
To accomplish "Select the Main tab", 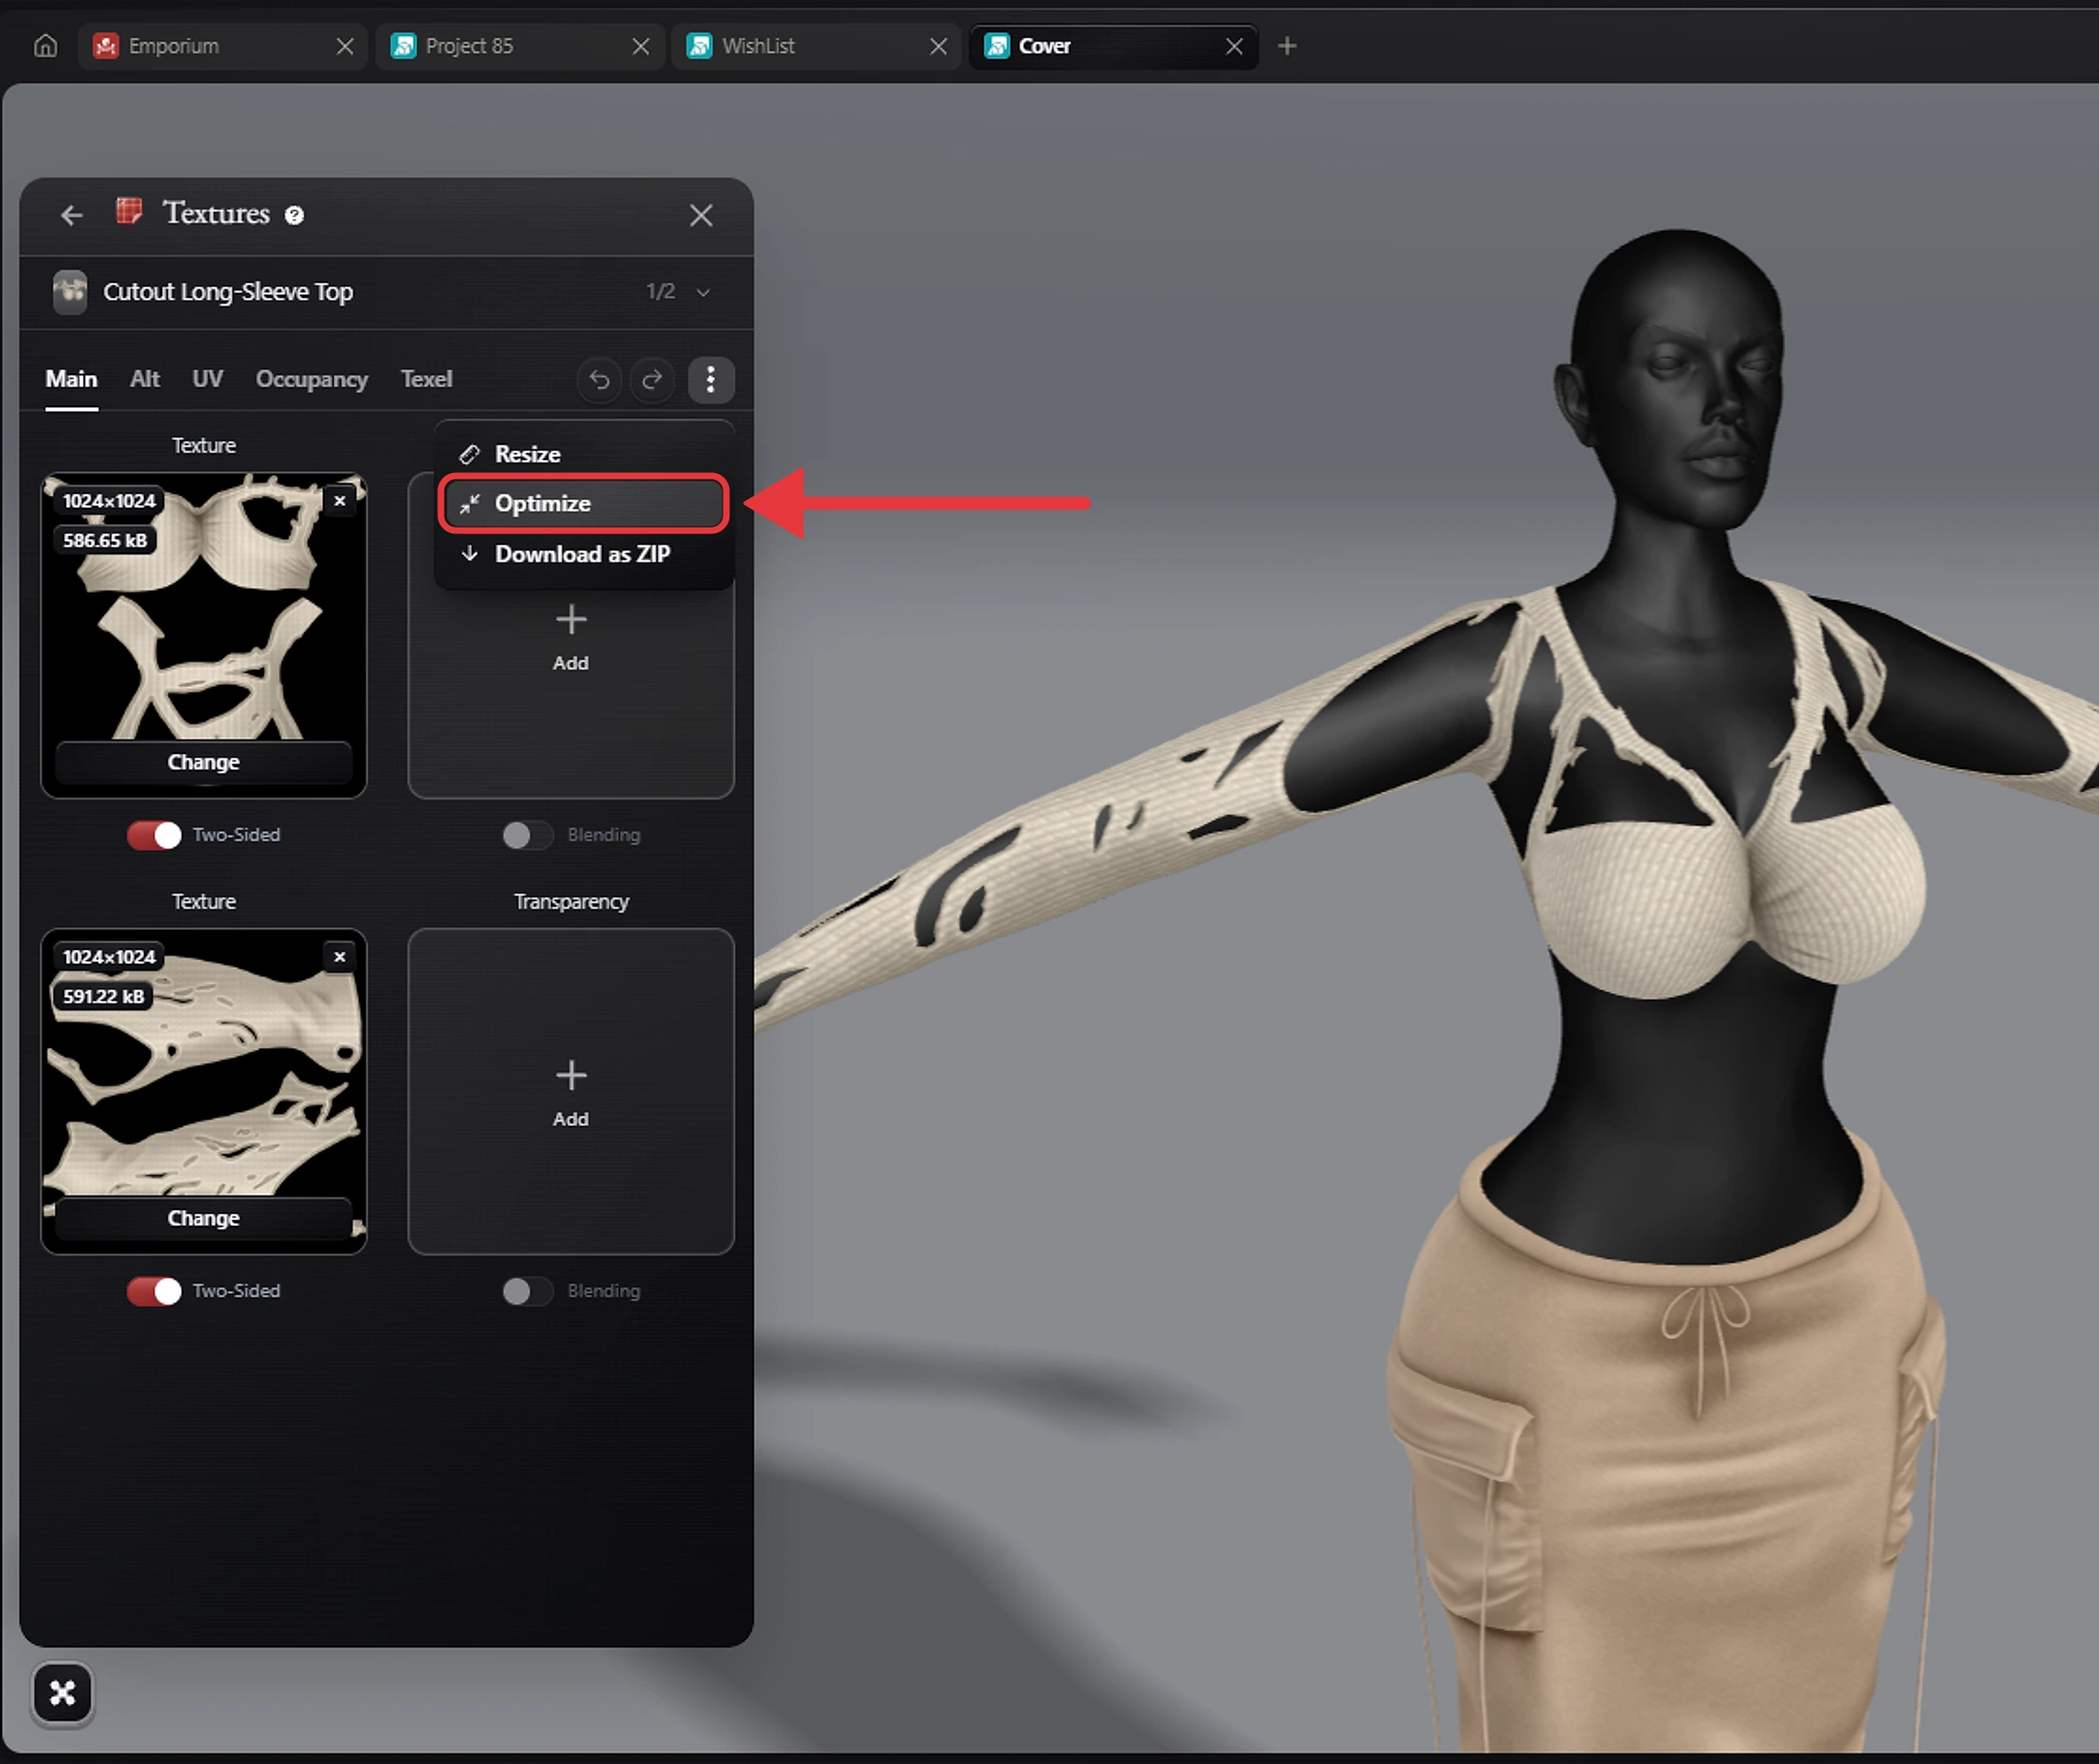I will 71,379.
